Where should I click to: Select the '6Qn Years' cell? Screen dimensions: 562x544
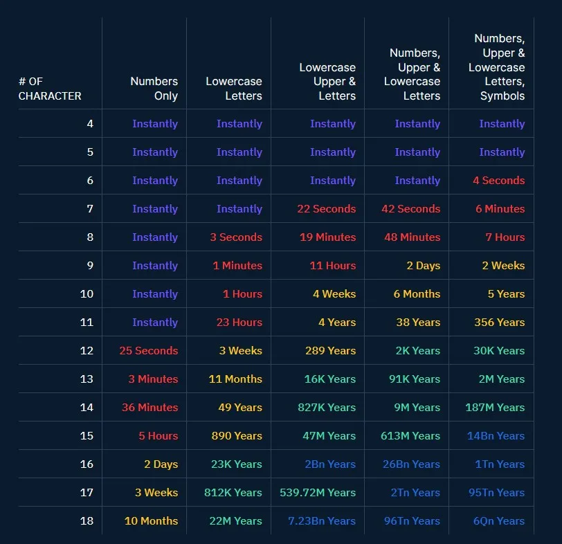(x=499, y=520)
